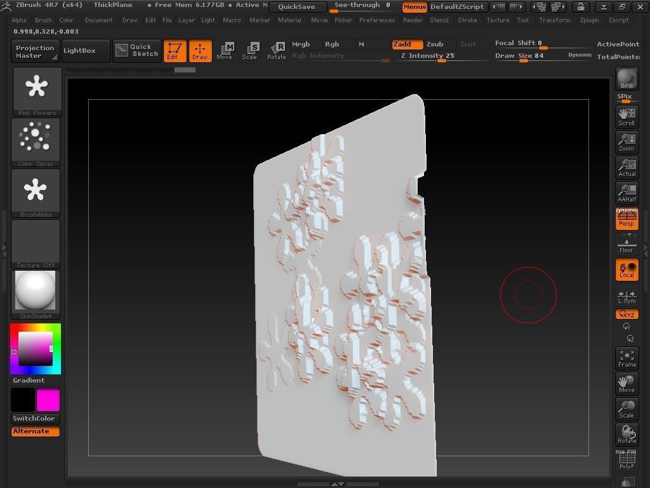Toggle the PolyF polyframe button
The image size is (650, 488).
click(627, 460)
